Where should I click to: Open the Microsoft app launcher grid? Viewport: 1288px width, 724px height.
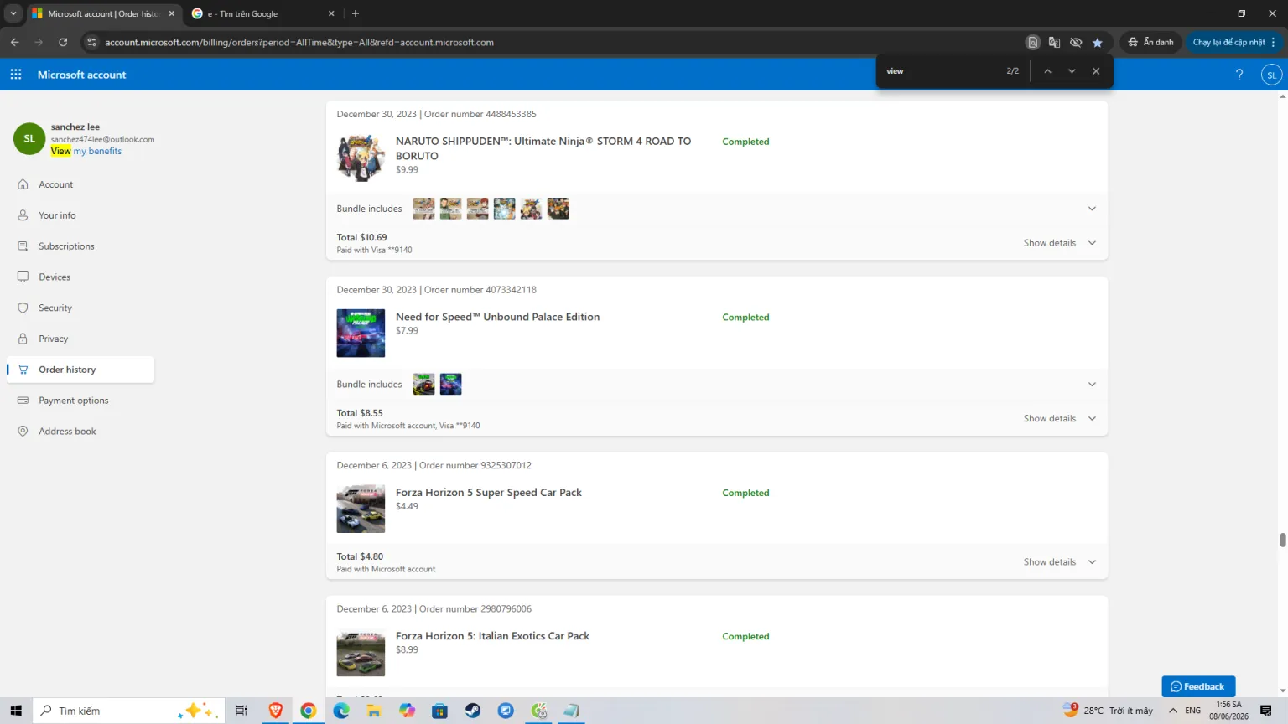pos(16,75)
